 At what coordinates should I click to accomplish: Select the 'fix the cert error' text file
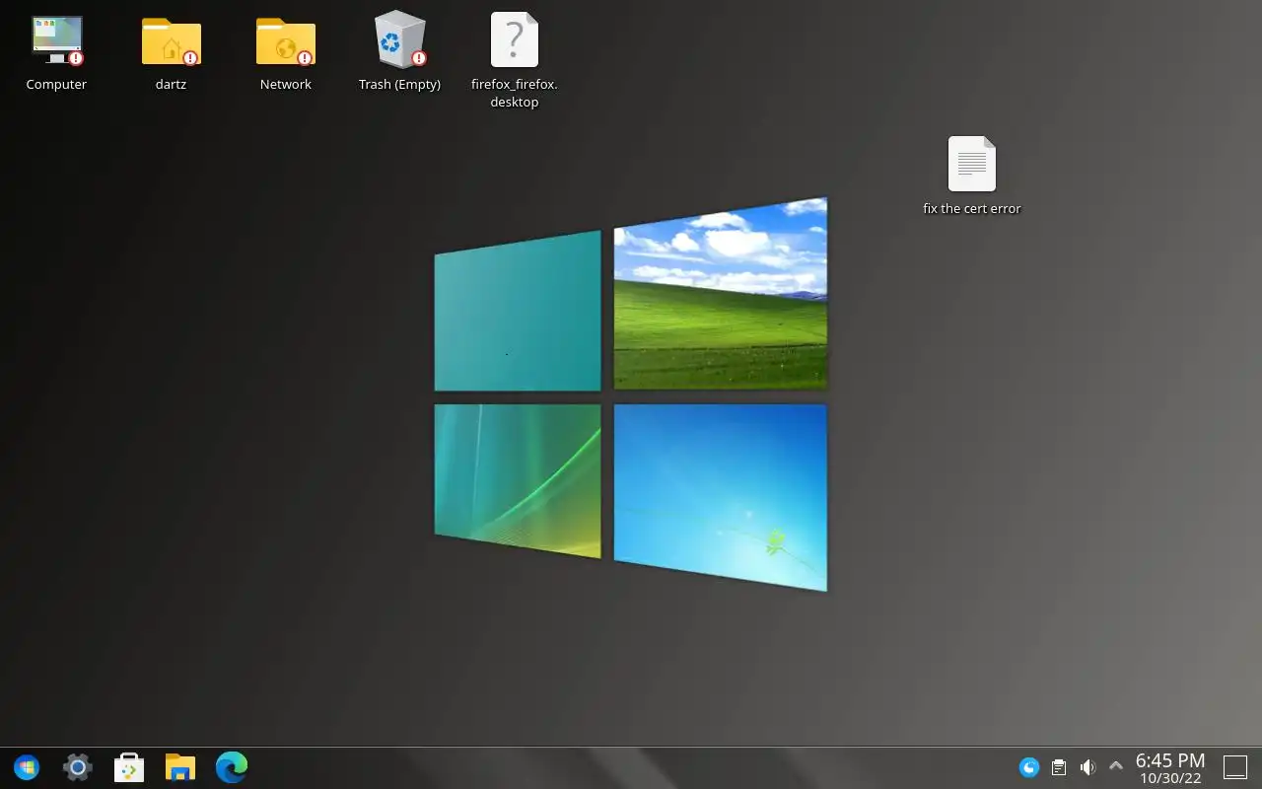[972, 164]
